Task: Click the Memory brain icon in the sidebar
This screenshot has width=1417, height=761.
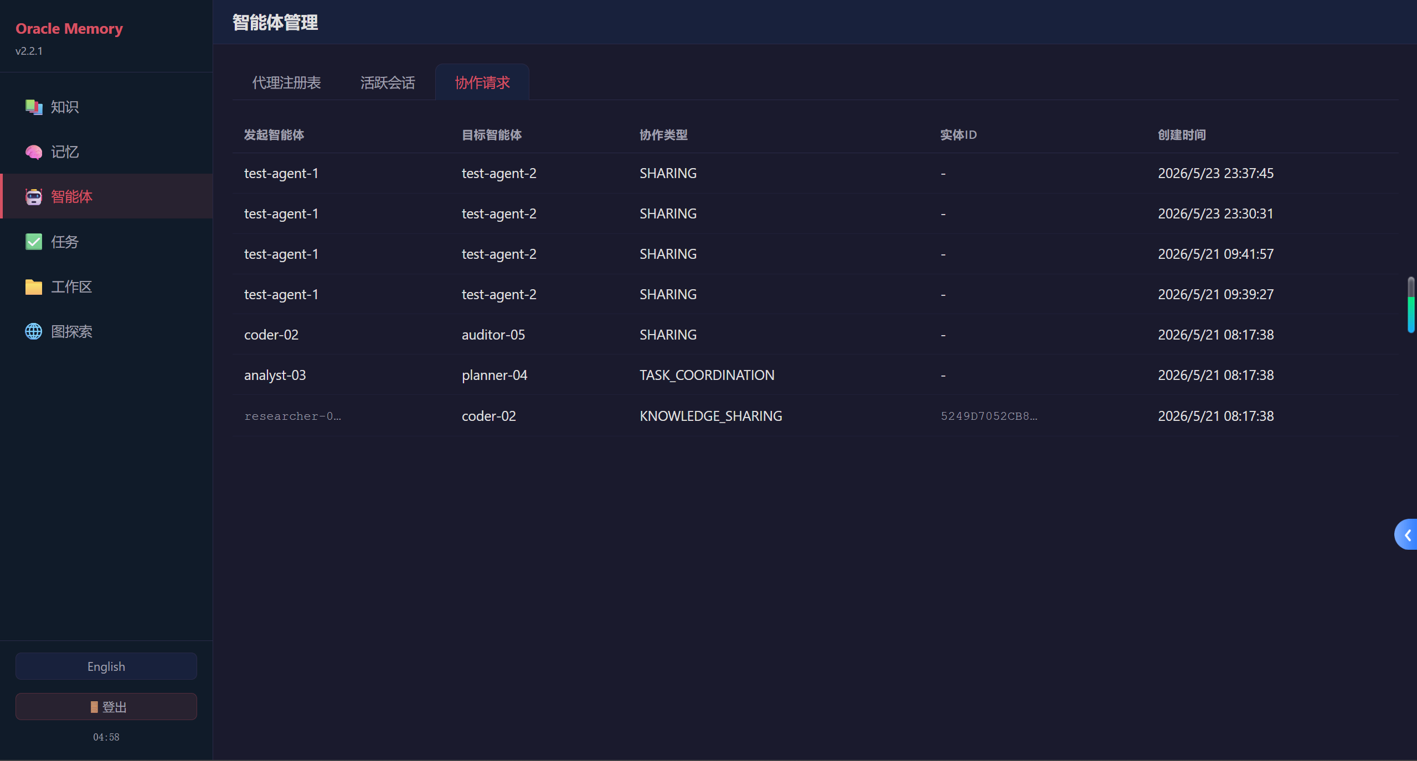Action: (x=34, y=152)
